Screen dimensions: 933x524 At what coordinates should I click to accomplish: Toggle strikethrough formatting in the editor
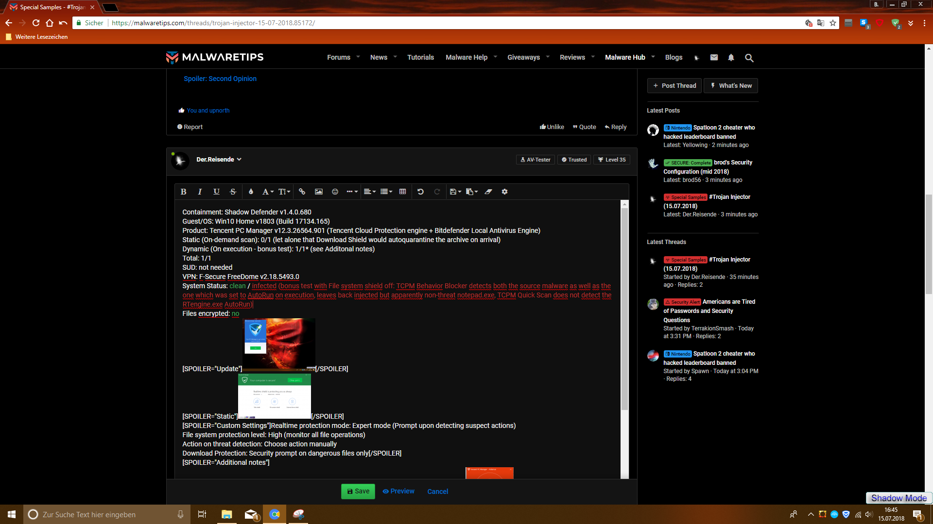233,192
